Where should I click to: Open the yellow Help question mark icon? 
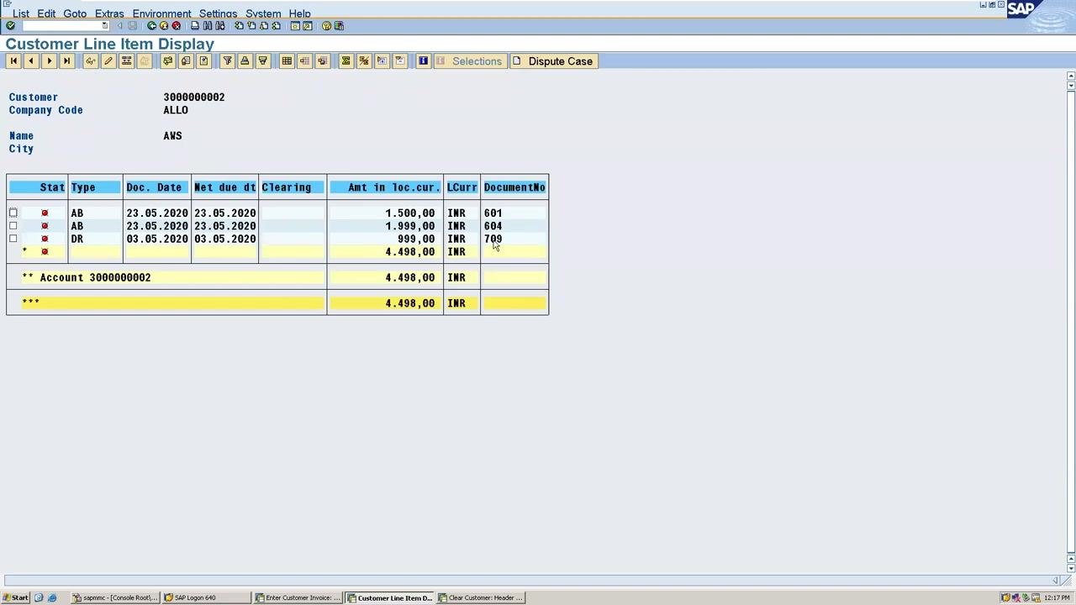click(x=326, y=26)
